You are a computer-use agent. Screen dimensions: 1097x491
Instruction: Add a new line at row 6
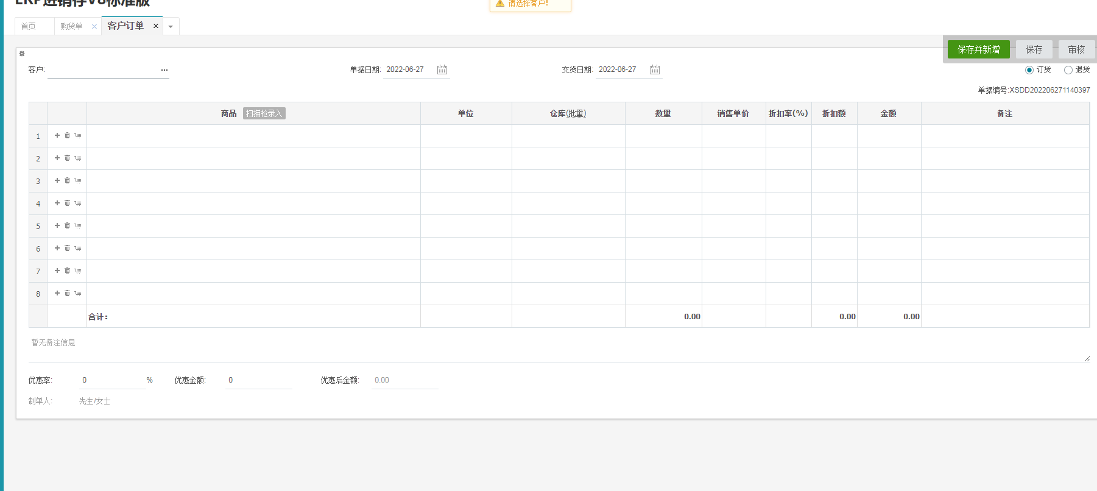coord(57,248)
